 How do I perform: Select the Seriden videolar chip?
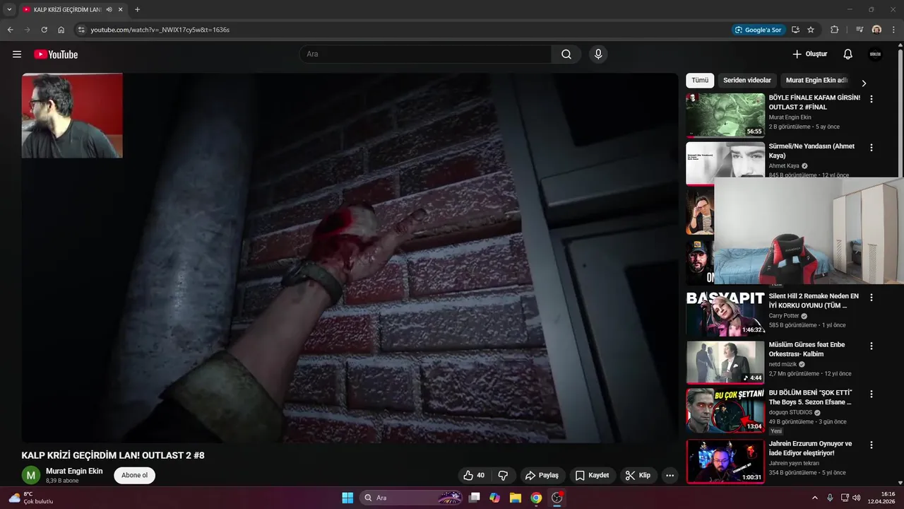coord(747,81)
